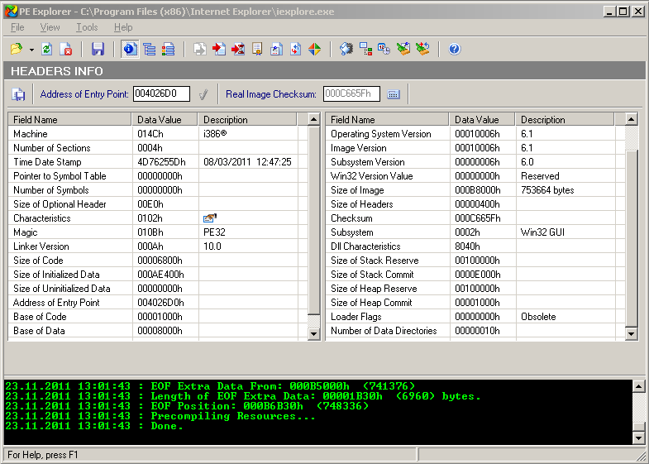Click the green brush icon with red plus
The height and width of the screenshot is (464, 649).
click(x=422, y=50)
